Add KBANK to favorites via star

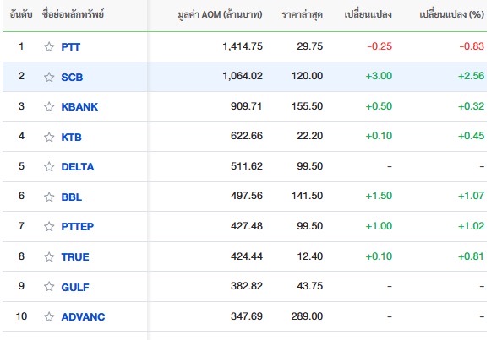pos(49,107)
